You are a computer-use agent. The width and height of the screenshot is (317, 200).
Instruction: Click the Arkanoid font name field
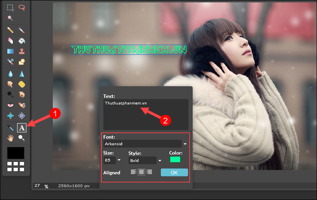pos(142,144)
